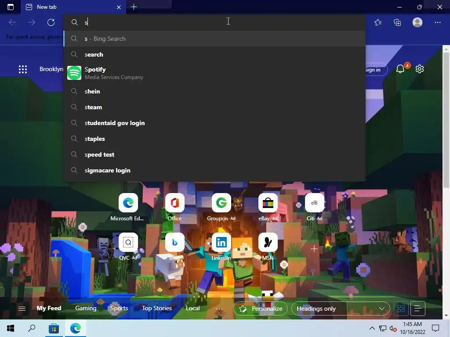The width and height of the screenshot is (450, 337).
Task: Click the Edge taskbar icon
Action: pyautogui.click(x=76, y=328)
